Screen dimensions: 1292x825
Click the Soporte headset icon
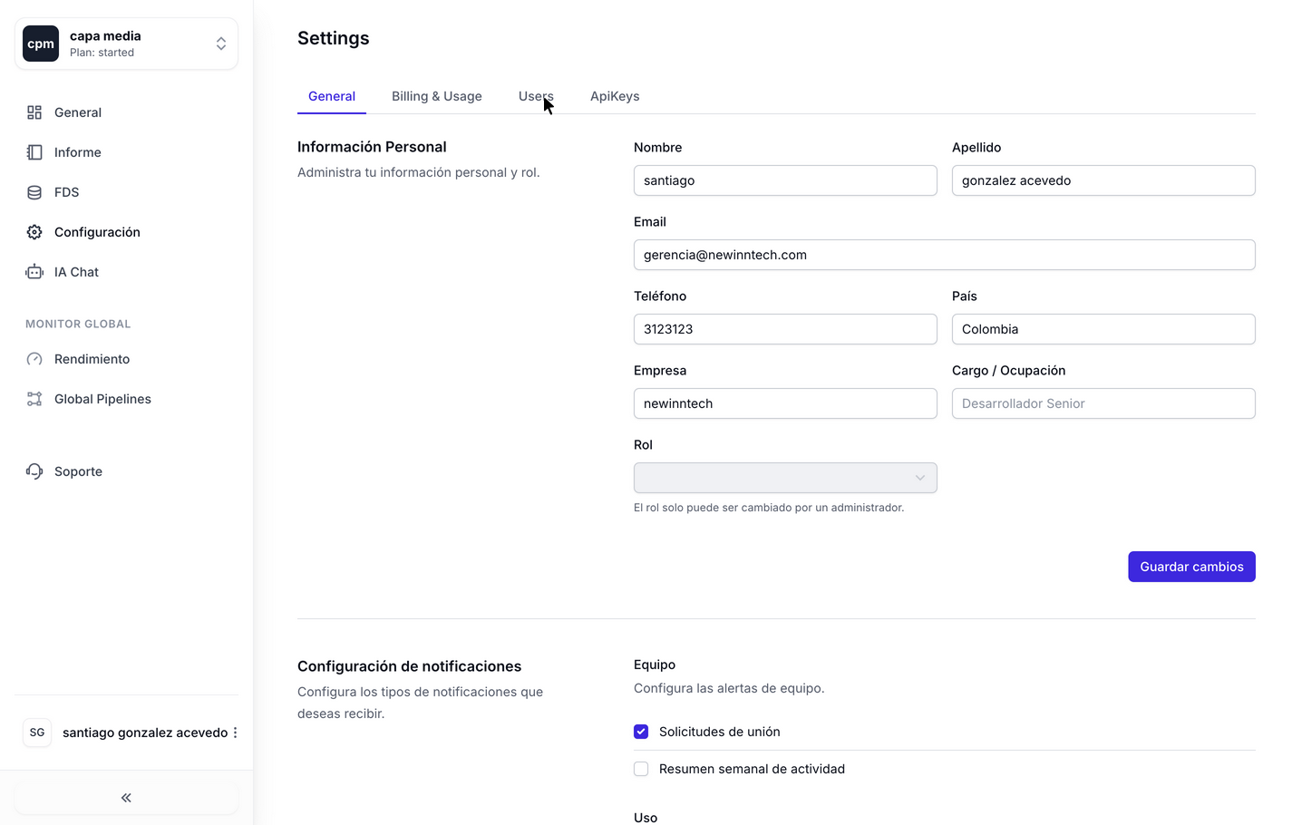tap(34, 471)
